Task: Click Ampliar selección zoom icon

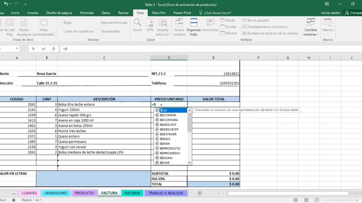Action: [x=163, y=23]
